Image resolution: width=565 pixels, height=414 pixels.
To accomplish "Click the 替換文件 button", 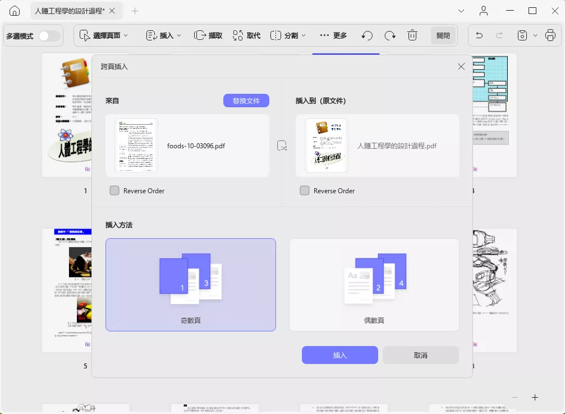I will [246, 101].
